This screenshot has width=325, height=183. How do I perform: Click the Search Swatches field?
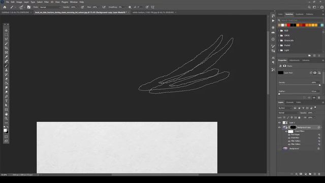click(x=301, y=20)
